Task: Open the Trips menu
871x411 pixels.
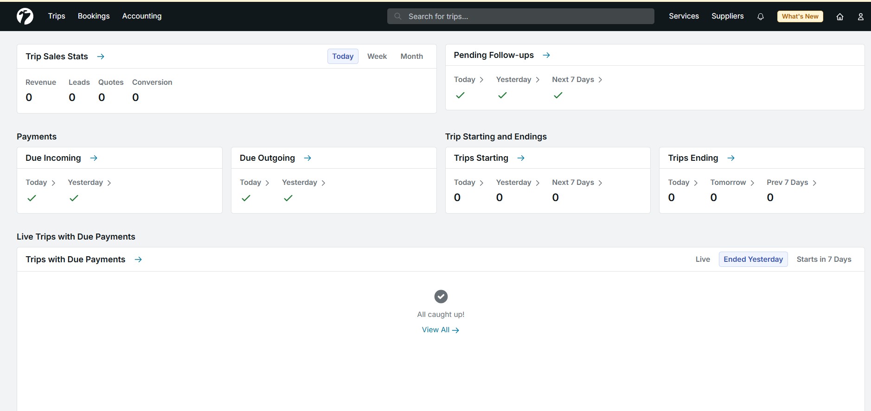Action: [57, 16]
